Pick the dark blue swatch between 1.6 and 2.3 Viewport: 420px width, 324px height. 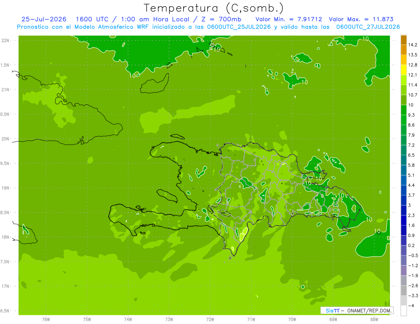(404, 220)
